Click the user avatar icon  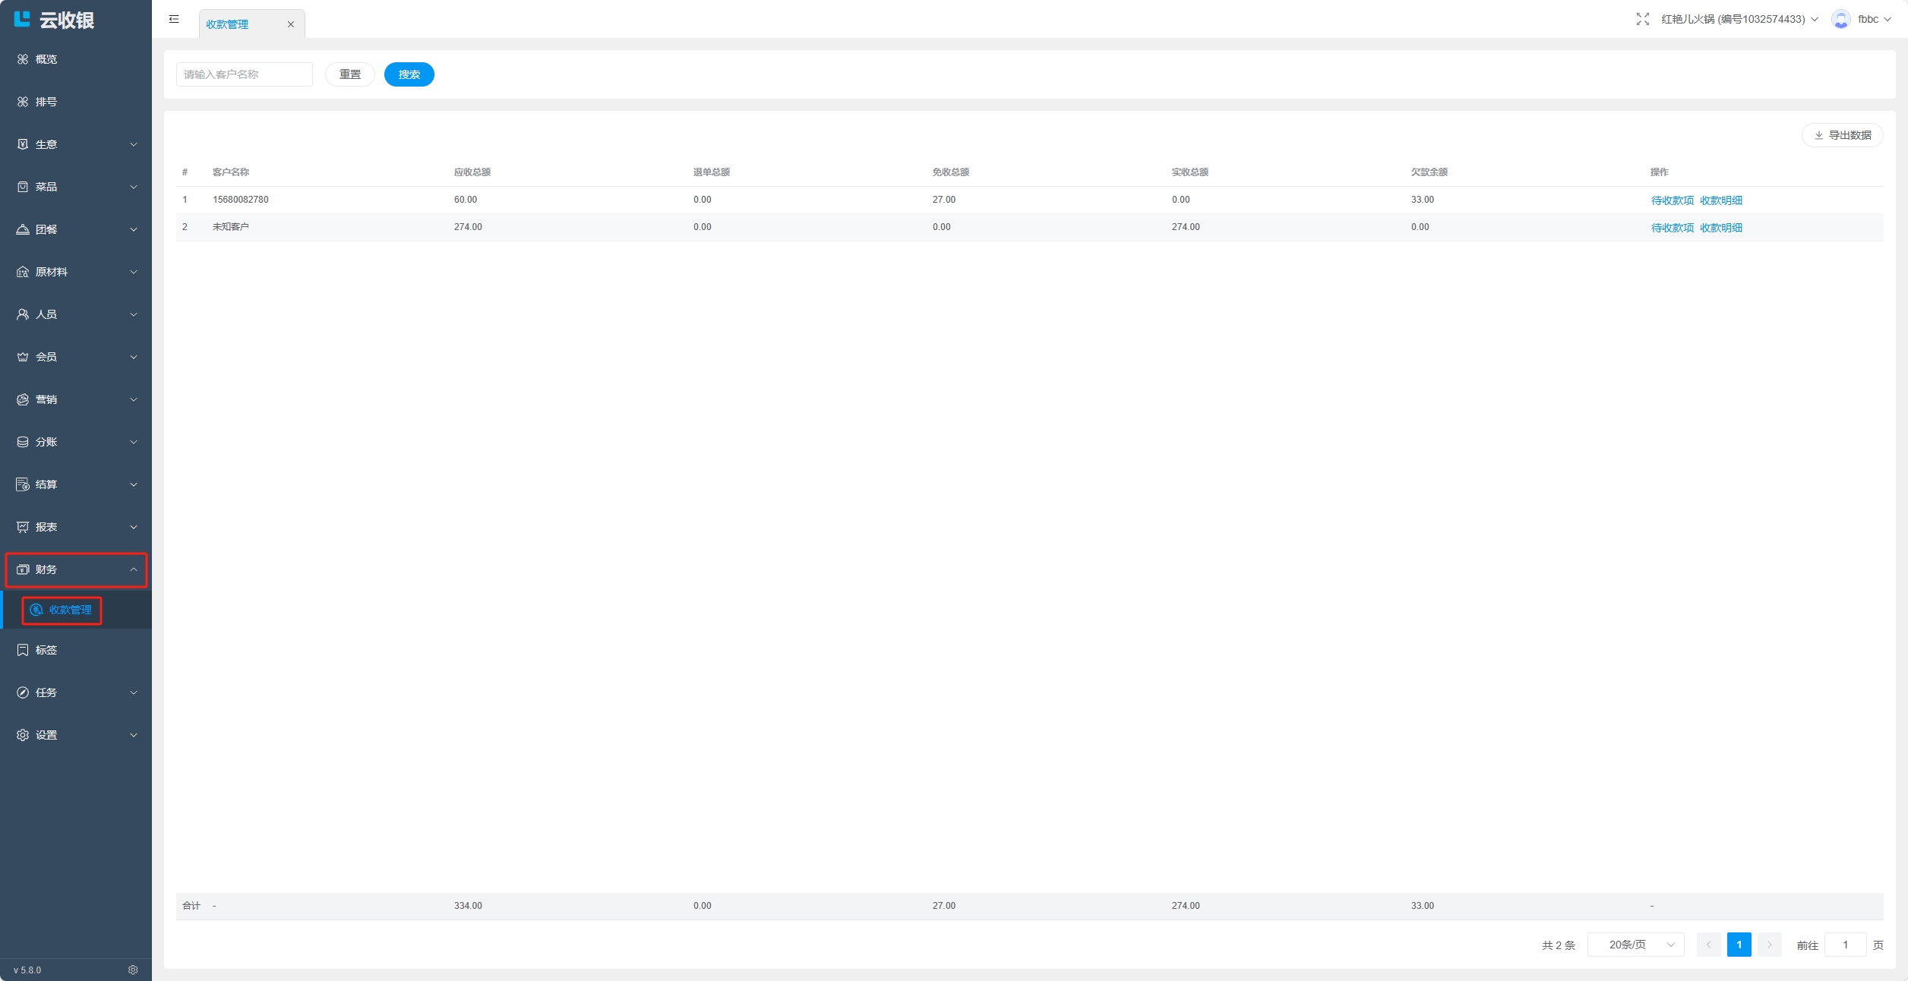coord(1840,19)
